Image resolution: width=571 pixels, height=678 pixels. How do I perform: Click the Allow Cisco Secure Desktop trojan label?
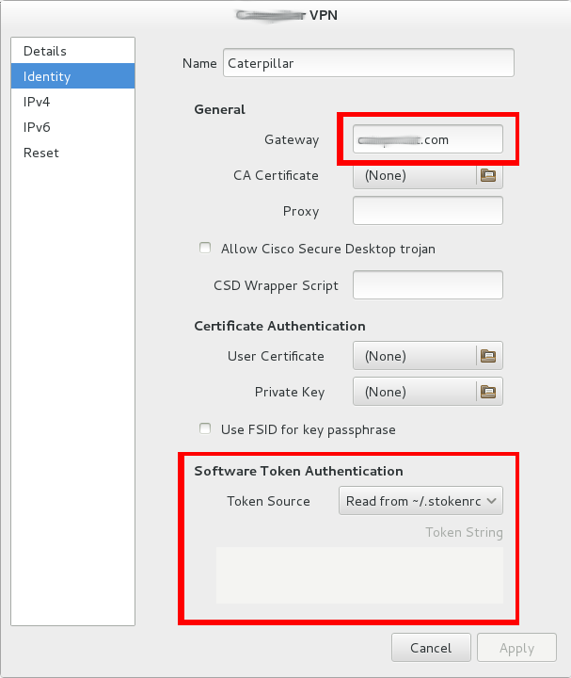pos(328,249)
